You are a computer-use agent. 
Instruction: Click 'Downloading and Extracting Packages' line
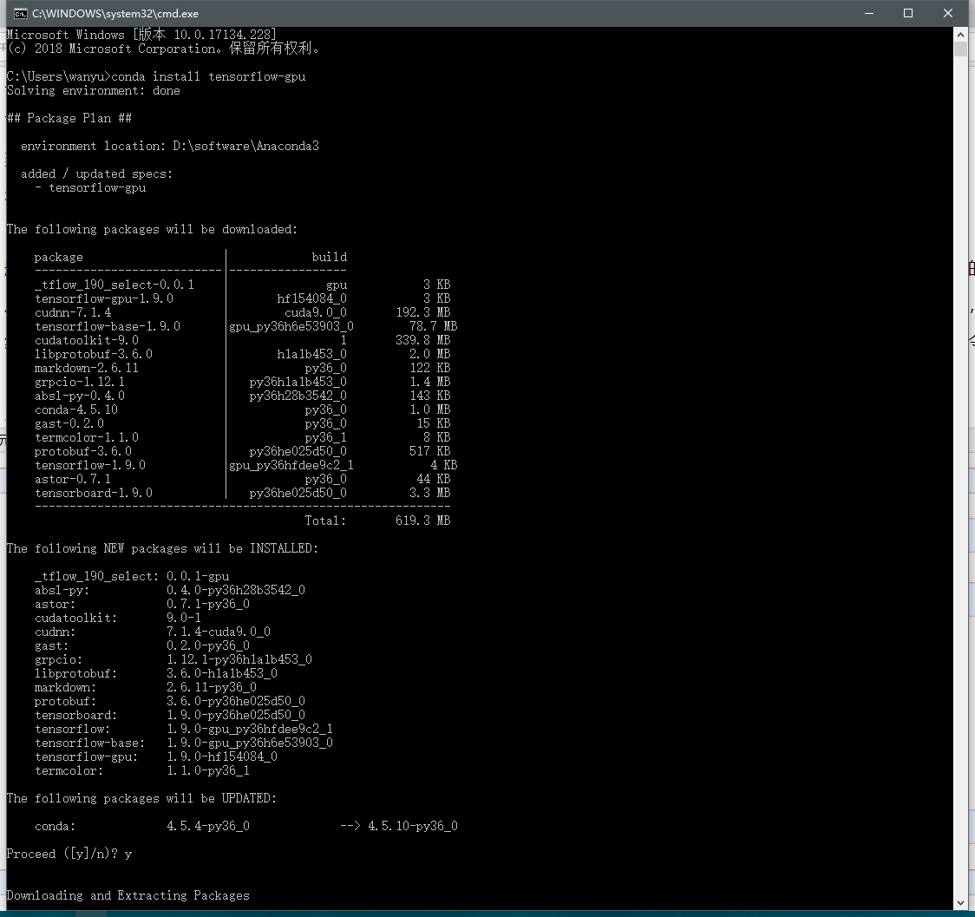coord(128,895)
